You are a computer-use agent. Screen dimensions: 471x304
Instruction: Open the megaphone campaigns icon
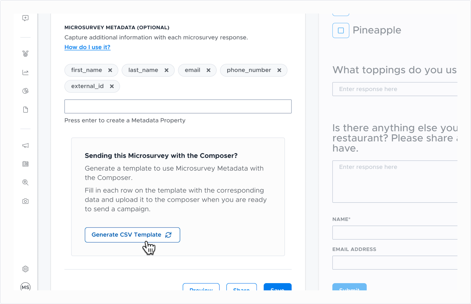point(25,146)
